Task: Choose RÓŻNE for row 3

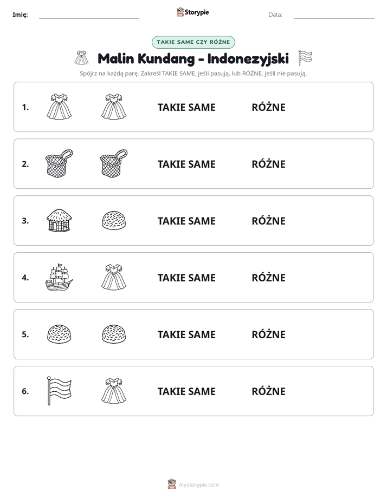Action: click(268, 221)
